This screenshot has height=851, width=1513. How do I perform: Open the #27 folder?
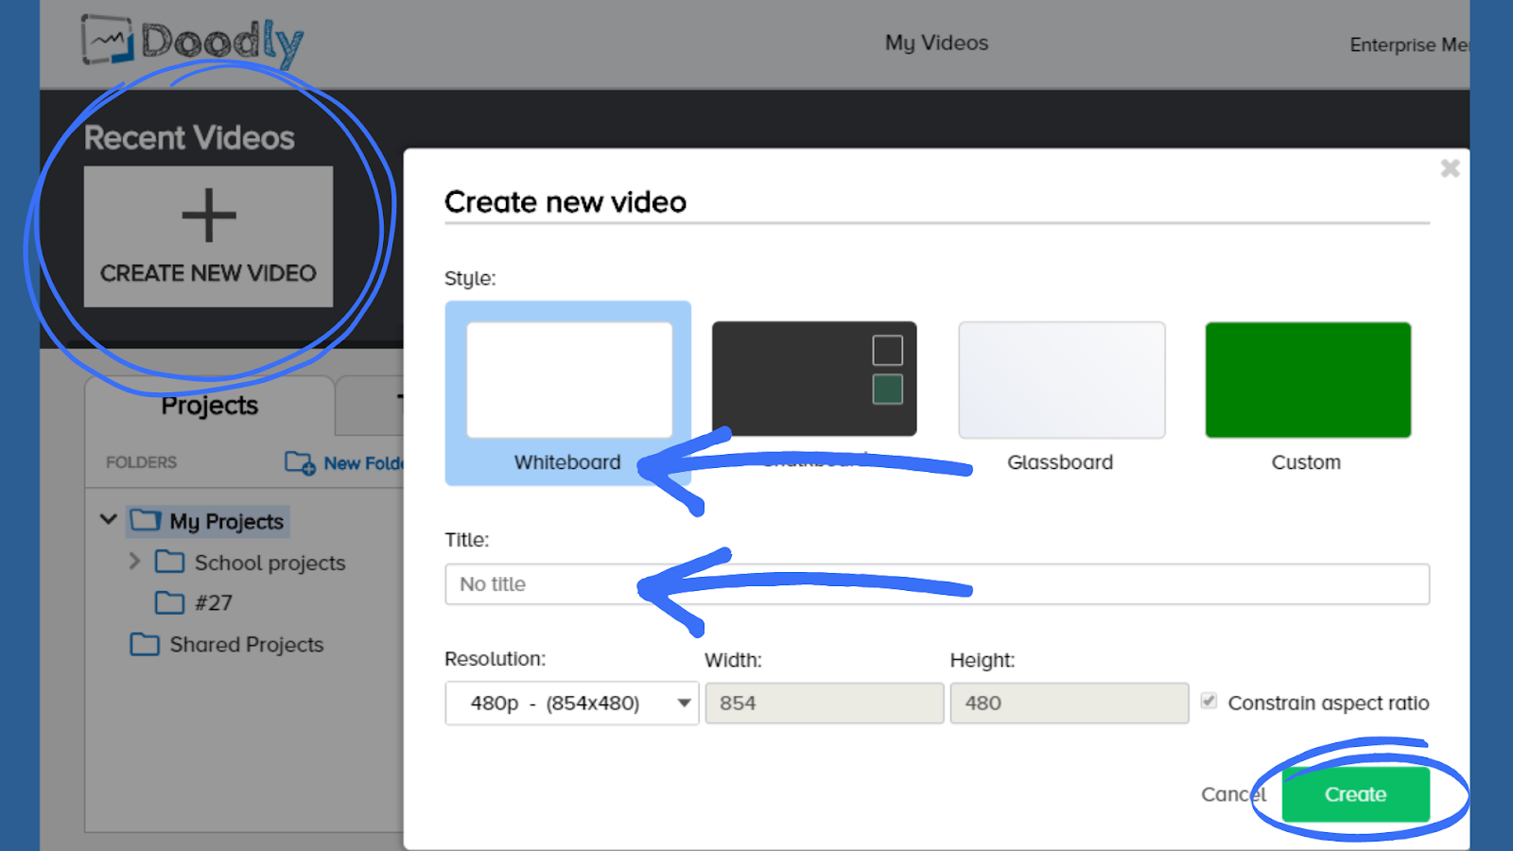pos(213,602)
